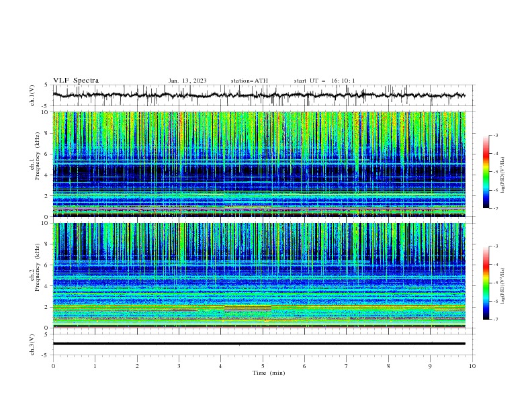Click the ch.1 "Frequency (kHz)" axis title
Viewport: 532px width, 411px height.
[x=37, y=156]
